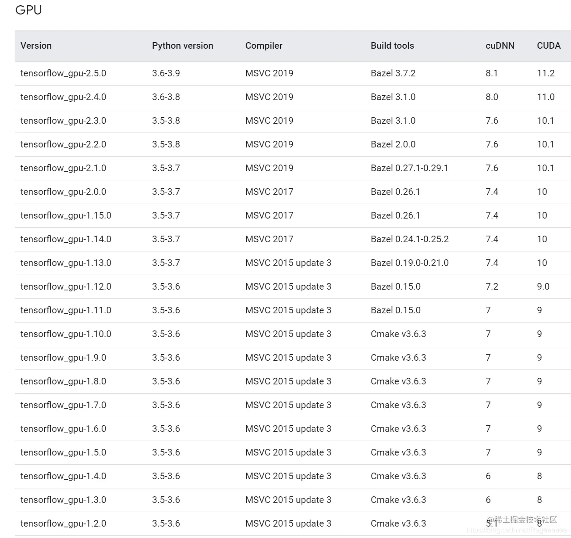Click Python 3.5-3.7 in the tensorflow_gpu-1.15.0 row
Image resolution: width=571 pixels, height=538 pixels.
click(x=166, y=215)
